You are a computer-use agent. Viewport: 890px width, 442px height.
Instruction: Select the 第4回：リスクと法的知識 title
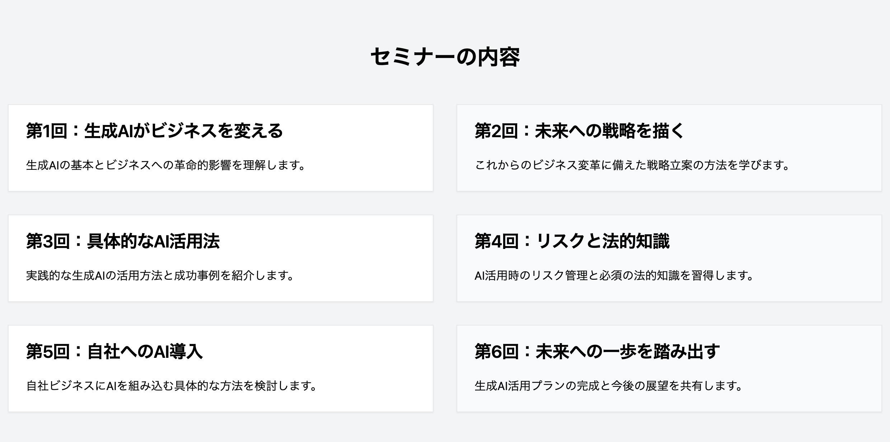pos(572,241)
